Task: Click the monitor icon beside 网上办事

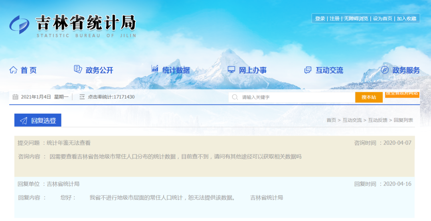Action: [231, 69]
